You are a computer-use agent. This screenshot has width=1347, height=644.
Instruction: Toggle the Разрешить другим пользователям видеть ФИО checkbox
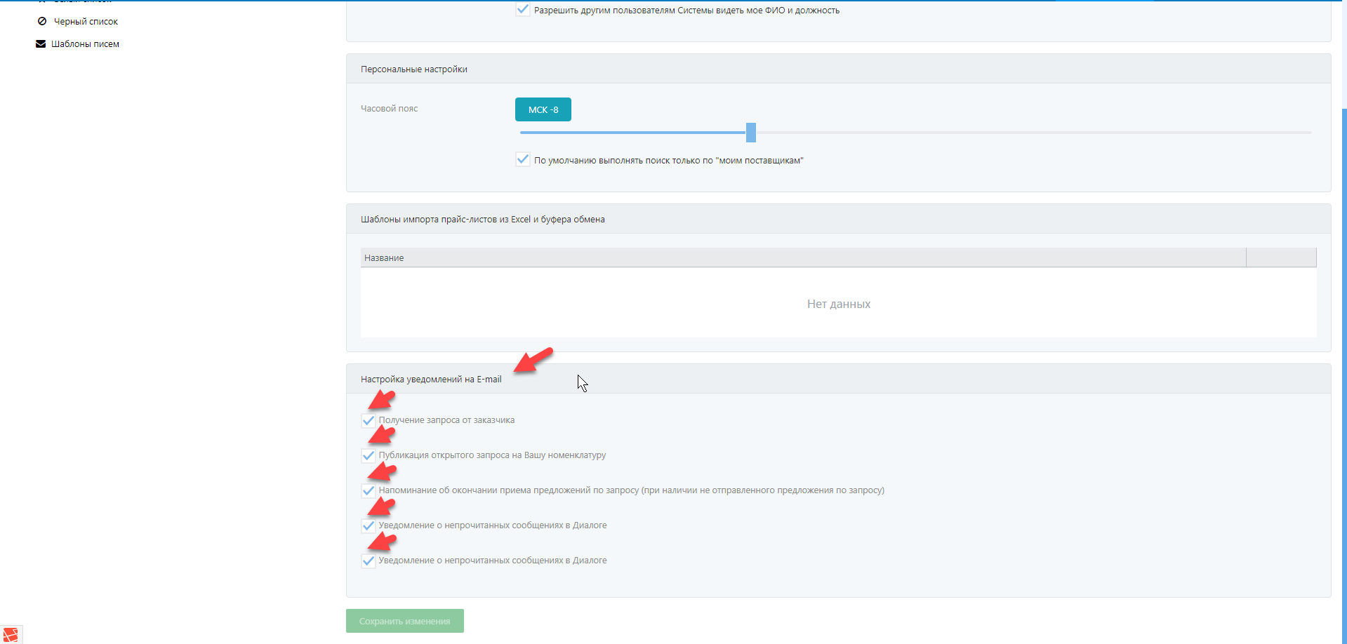click(x=523, y=10)
